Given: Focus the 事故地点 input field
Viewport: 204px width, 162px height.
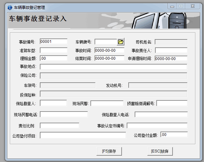Looking at the screenshot, I should (113, 67).
